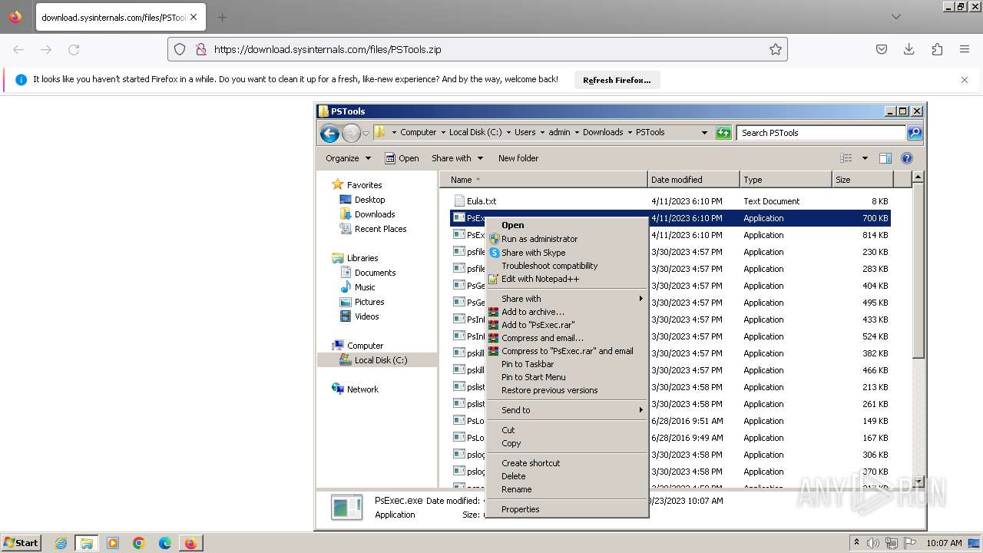Click the Open toolbar button in Explorer
This screenshot has height=553, width=983.
click(x=402, y=158)
